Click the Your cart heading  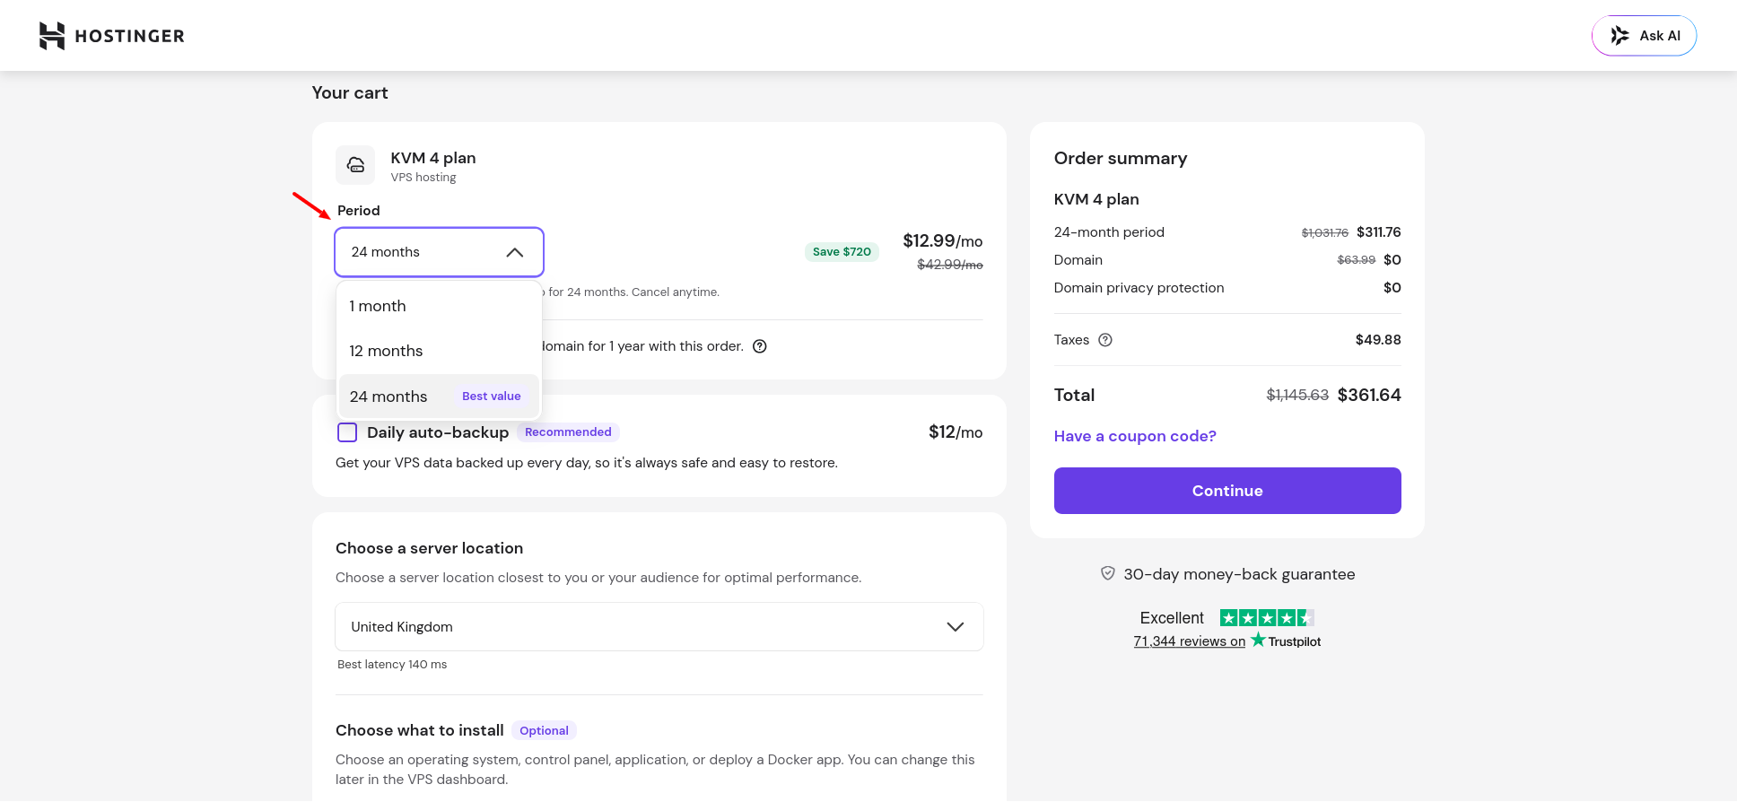350,93
